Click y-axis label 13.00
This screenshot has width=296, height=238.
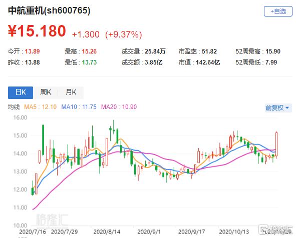click(x=20, y=171)
